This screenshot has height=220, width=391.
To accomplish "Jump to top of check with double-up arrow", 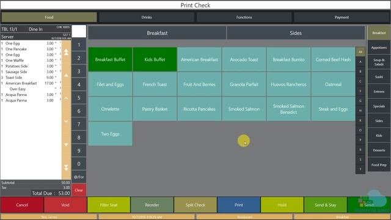I will (x=66, y=52).
